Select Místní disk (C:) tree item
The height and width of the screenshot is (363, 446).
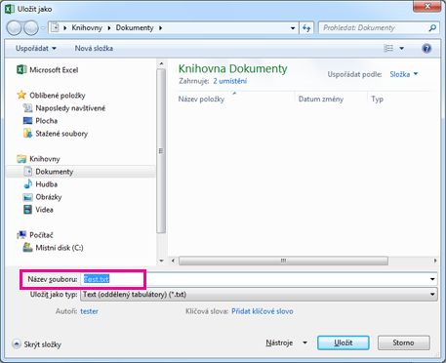tap(60, 248)
